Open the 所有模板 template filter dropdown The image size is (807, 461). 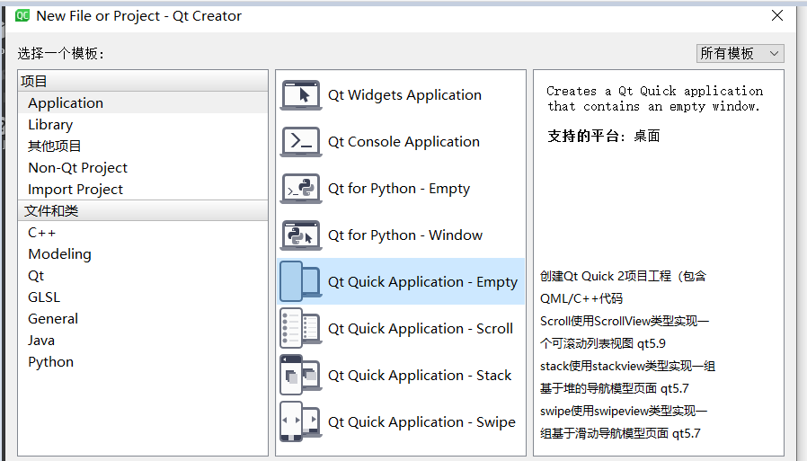(740, 53)
